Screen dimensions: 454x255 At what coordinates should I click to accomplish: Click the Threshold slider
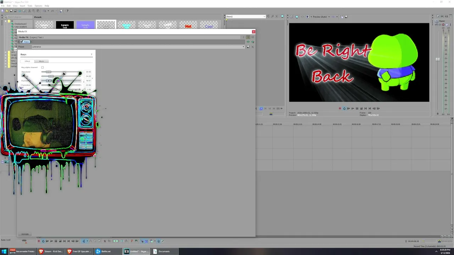61,72
